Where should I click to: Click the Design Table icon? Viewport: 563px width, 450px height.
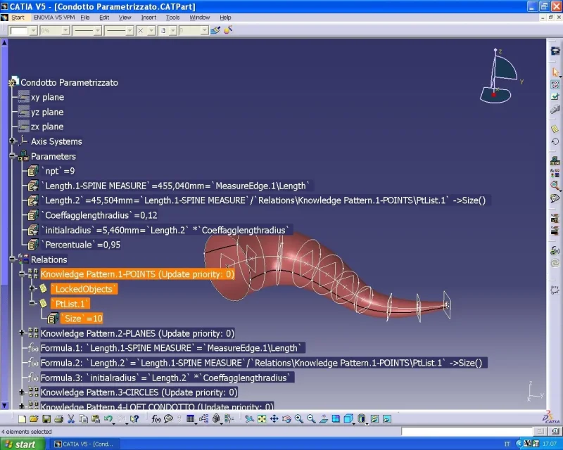tap(190, 419)
